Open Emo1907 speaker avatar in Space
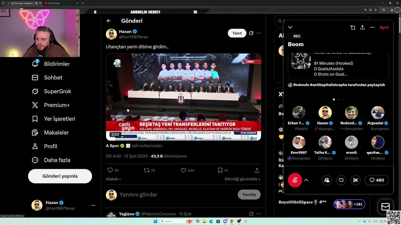The image size is (401, 225). pos(299,142)
